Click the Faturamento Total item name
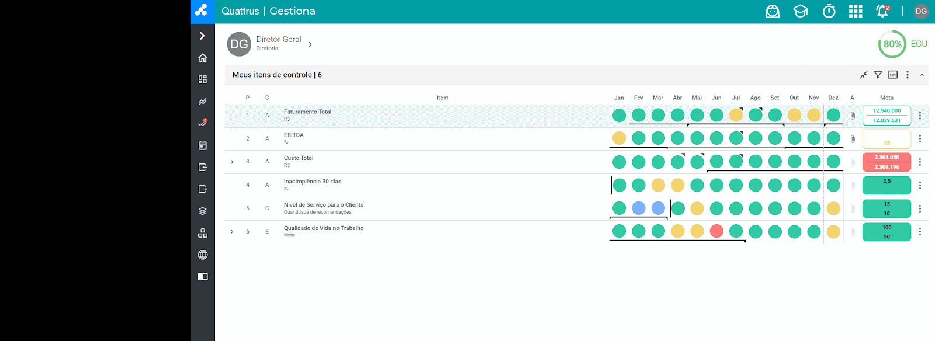The image size is (935, 341). point(307,112)
